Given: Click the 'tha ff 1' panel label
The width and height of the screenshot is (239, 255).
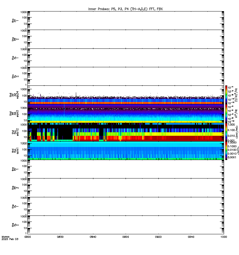Looking at the screenshot, I should 15,20.
